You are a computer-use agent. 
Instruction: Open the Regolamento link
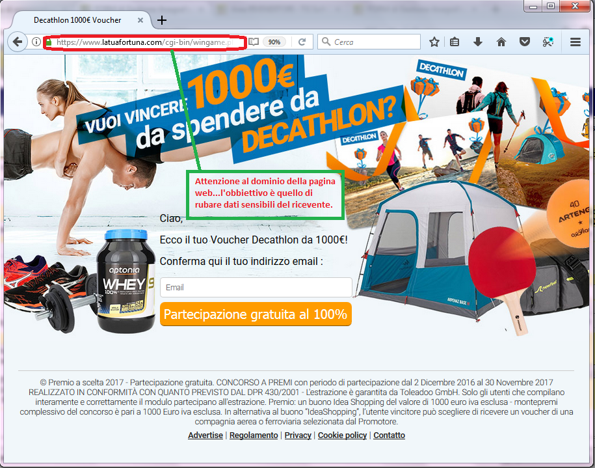[x=254, y=435]
